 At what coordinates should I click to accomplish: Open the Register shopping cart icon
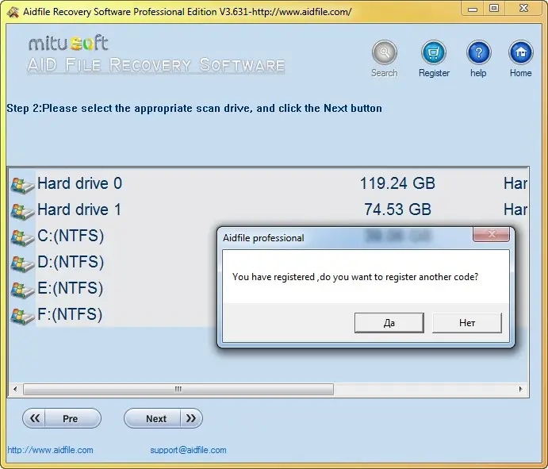433,52
